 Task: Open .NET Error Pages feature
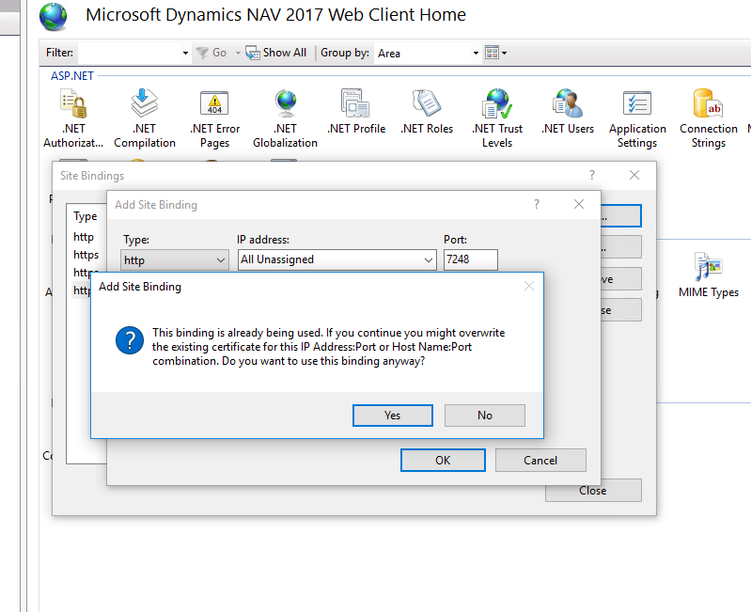pos(214,118)
